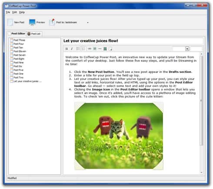Viewport: 213px width, 189px height.
Task: Insert a numbered list
Action: coord(83,49)
